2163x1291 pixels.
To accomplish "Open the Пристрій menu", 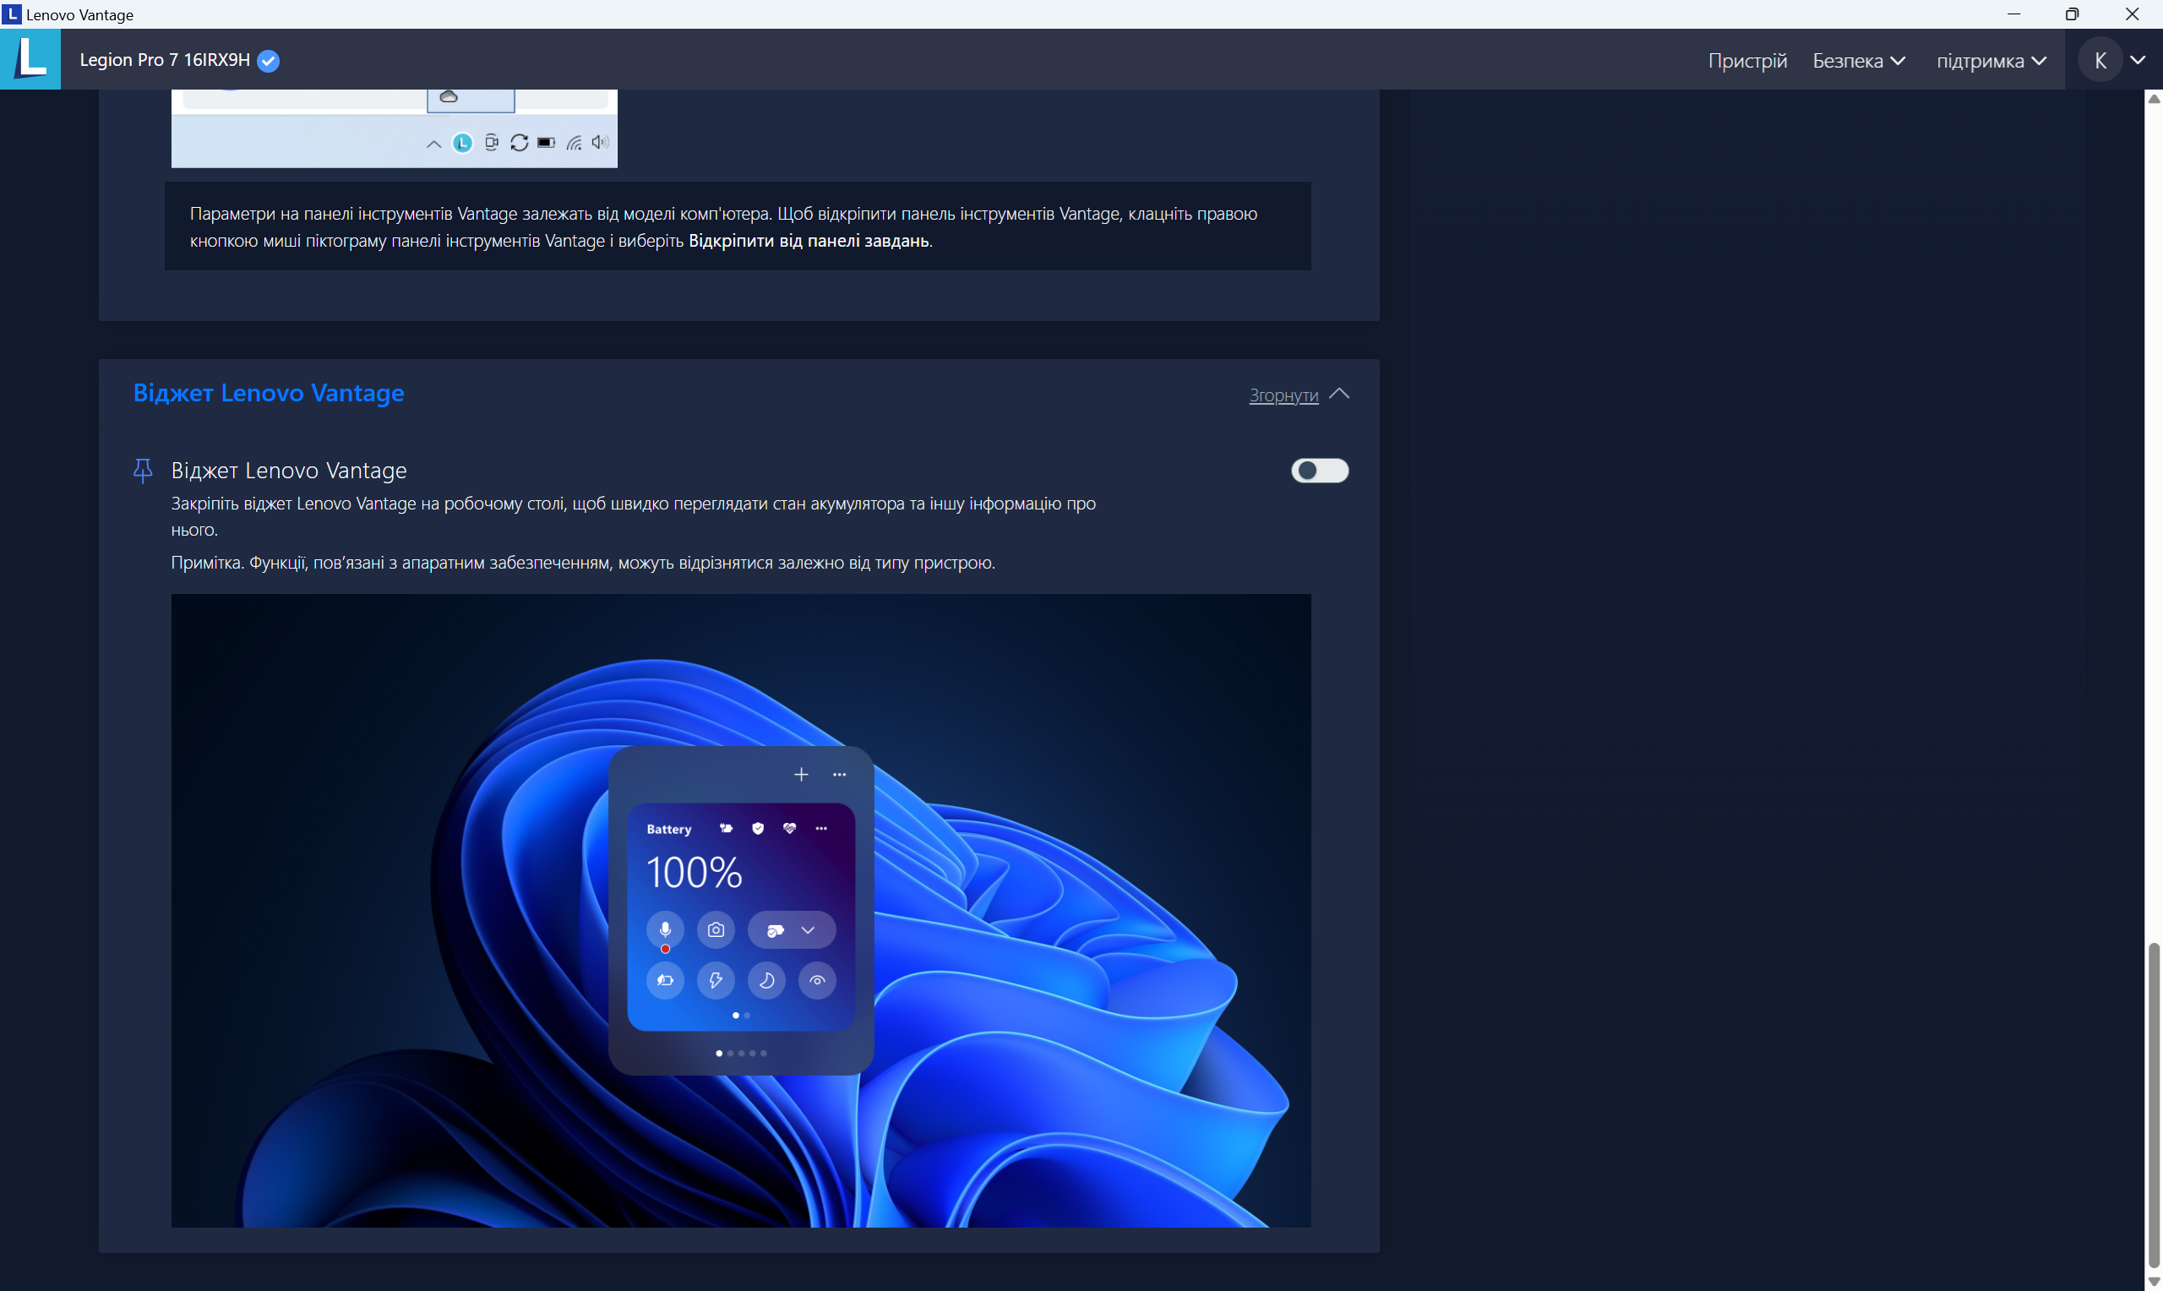I will (1746, 61).
